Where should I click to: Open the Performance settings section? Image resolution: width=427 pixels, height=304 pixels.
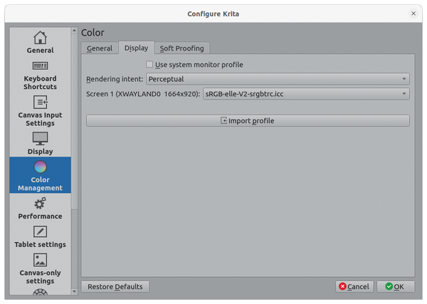pos(40,209)
